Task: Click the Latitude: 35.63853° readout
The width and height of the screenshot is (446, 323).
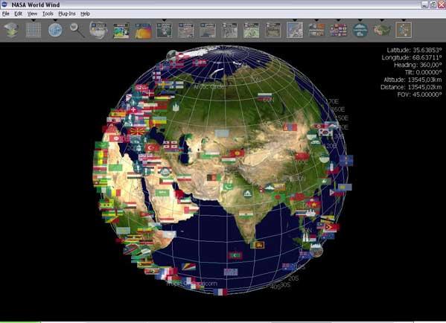Action: coord(415,50)
